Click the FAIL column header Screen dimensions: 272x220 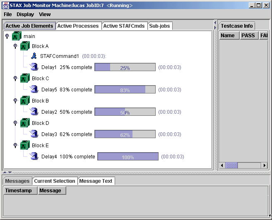click(263, 35)
